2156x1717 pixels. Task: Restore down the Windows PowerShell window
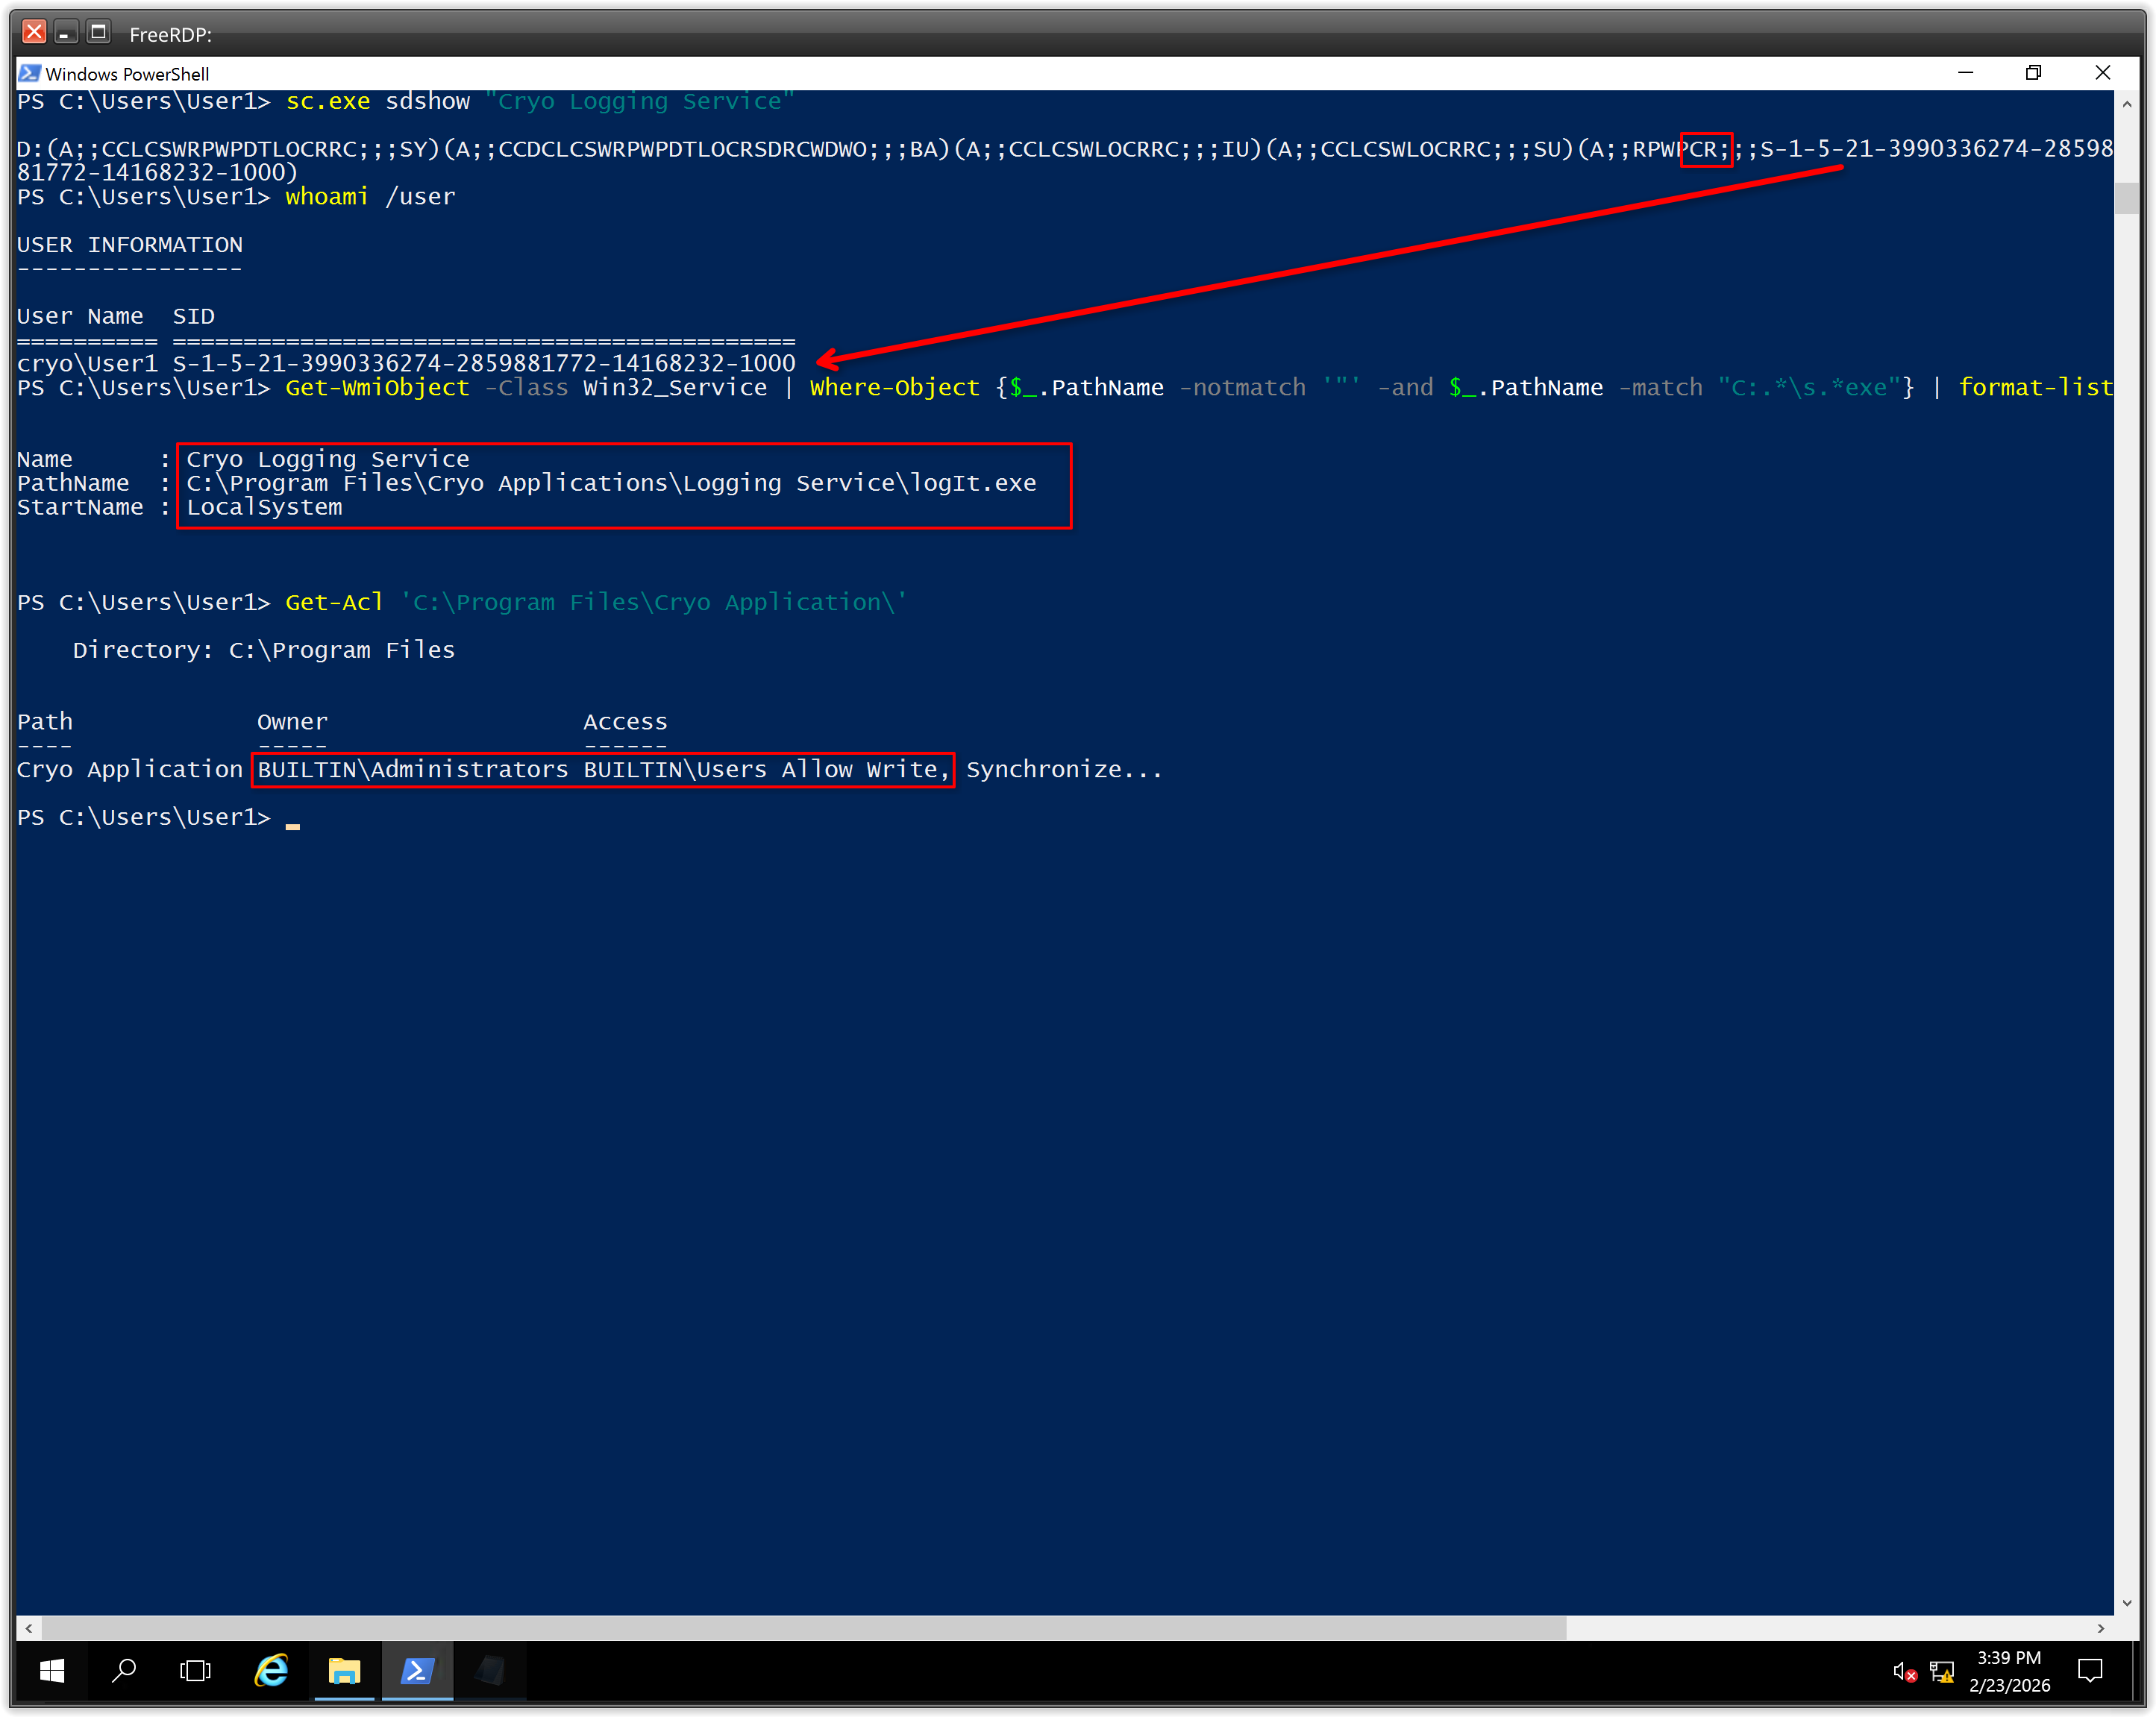2033,73
